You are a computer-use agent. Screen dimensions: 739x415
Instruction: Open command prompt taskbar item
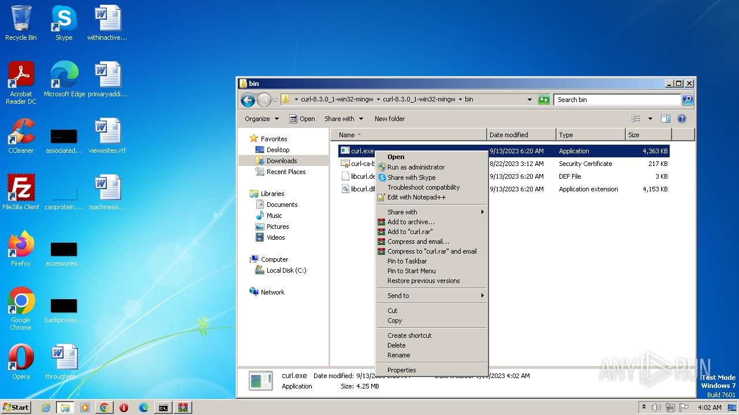click(x=163, y=408)
